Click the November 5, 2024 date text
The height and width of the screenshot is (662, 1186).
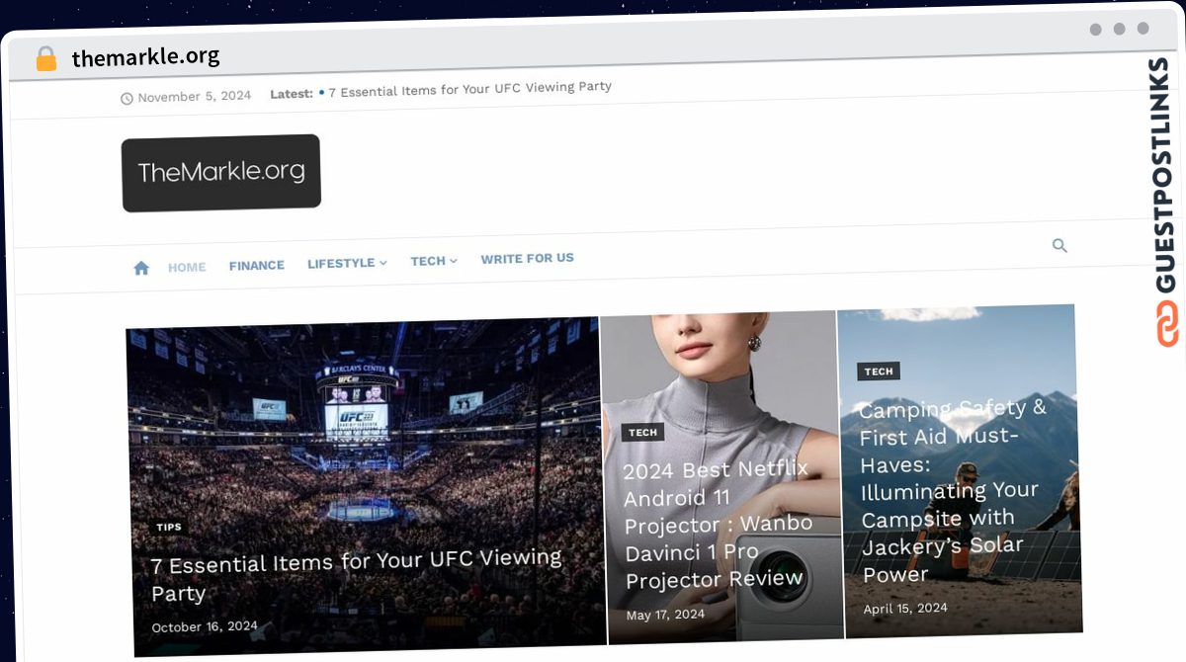[195, 96]
